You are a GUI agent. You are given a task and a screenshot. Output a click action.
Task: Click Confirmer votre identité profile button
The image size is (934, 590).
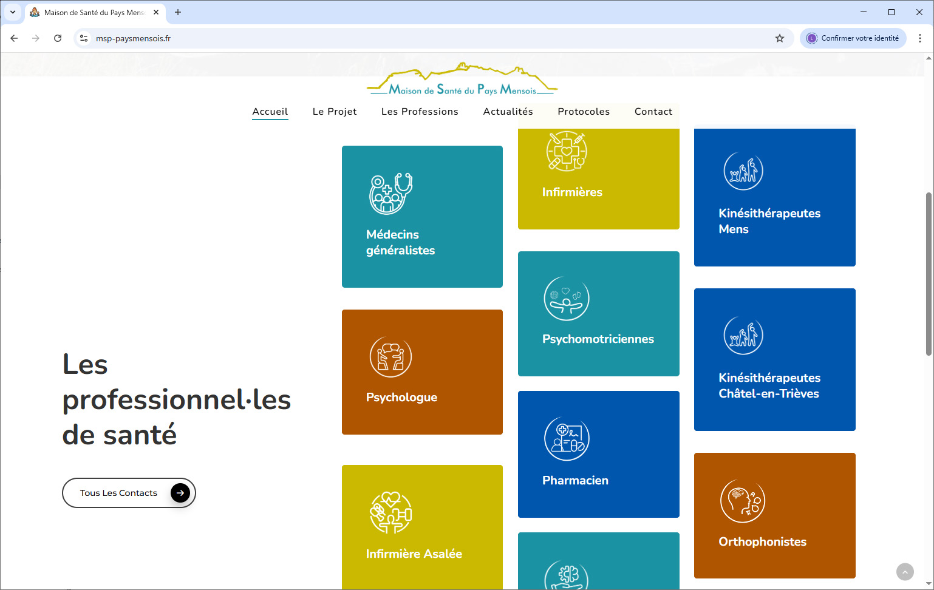tap(853, 38)
